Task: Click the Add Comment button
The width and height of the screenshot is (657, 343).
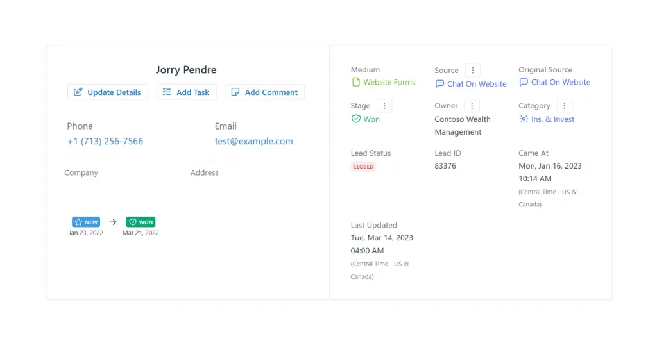Action: pyautogui.click(x=265, y=92)
